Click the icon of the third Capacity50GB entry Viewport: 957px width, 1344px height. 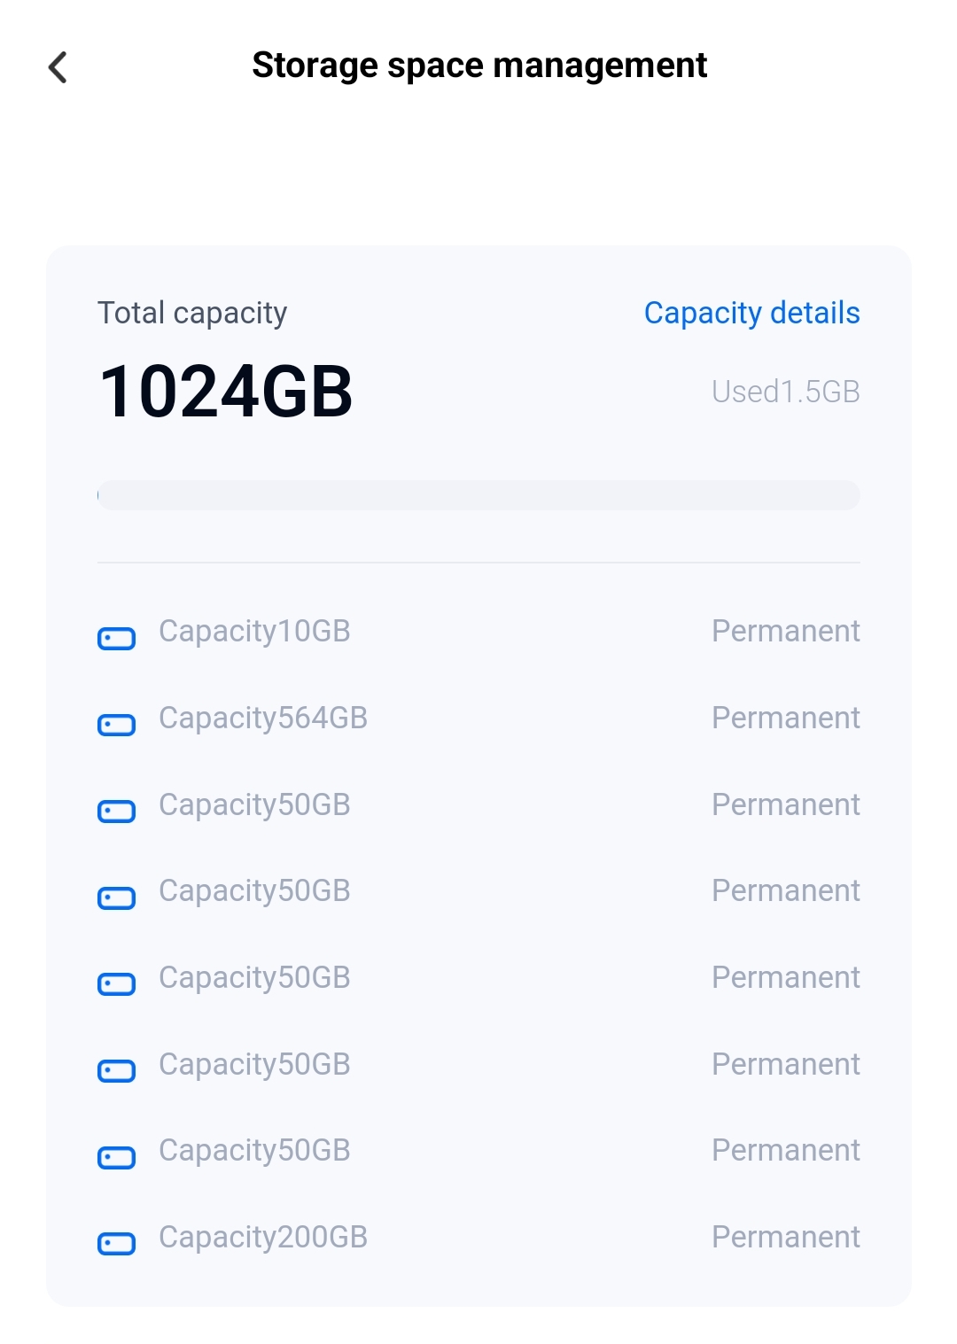click(116, 983)
